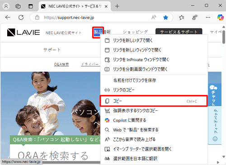Click the LAVIE logo
This screenshot has width=226, height=165.
tap(24, 33)
